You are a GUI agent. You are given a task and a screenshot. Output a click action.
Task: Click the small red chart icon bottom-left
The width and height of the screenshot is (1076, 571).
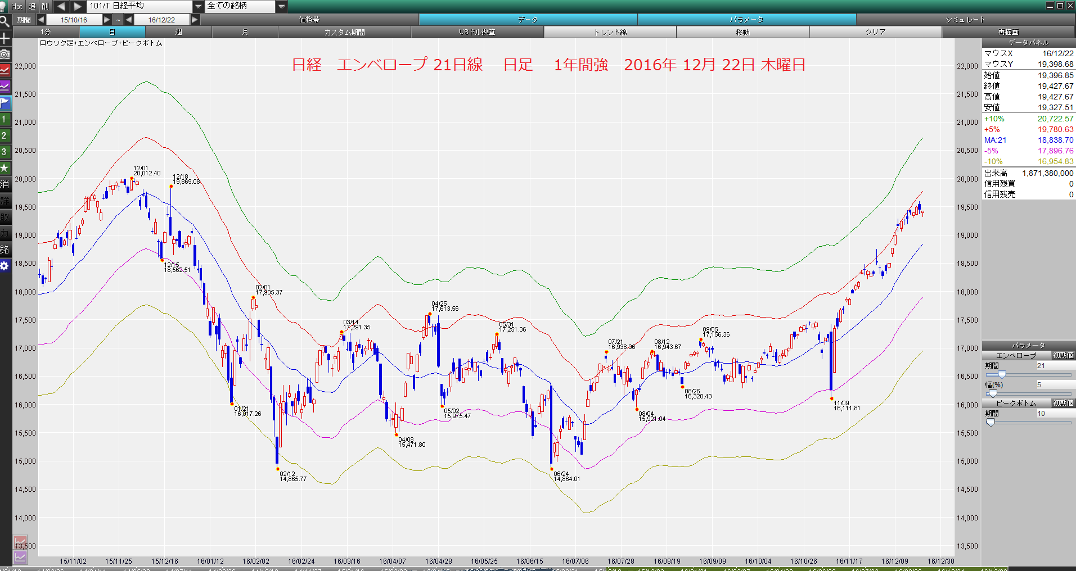click(x=20, y=543)
